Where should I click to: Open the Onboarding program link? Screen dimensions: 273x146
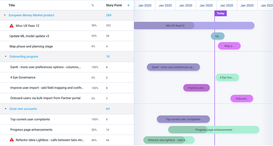point(24,57)
